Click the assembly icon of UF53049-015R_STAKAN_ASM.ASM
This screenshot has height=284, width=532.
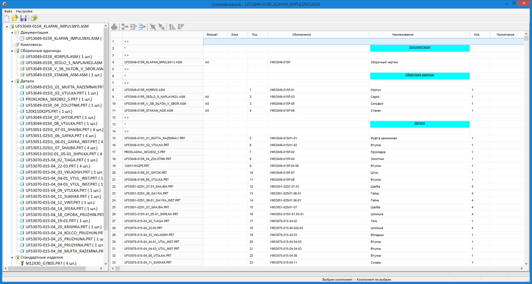pyautogui.click(x=22, y=75)
